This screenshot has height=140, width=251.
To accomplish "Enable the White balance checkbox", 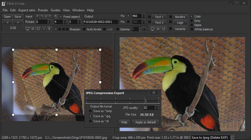I will [x=192, y=29].
